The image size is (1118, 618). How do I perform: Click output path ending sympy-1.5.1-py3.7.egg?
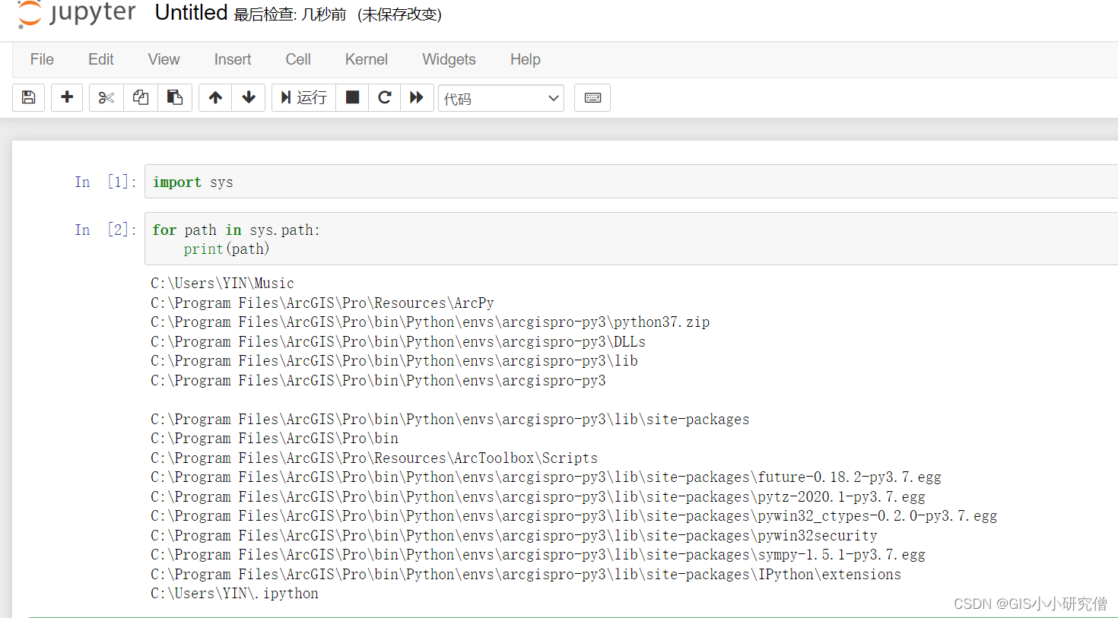(538, 555)
